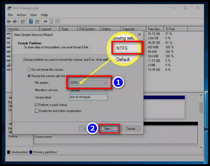Select the row with 99 MB free

tap(152, 51)
